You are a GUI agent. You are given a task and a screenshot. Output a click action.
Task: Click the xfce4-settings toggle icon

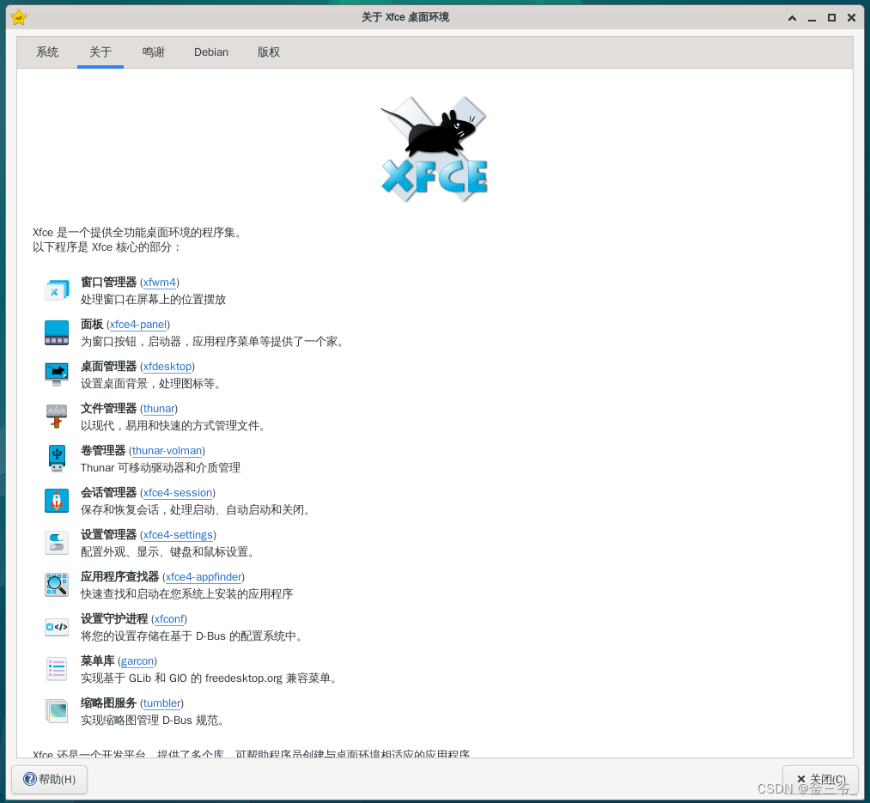57,543
